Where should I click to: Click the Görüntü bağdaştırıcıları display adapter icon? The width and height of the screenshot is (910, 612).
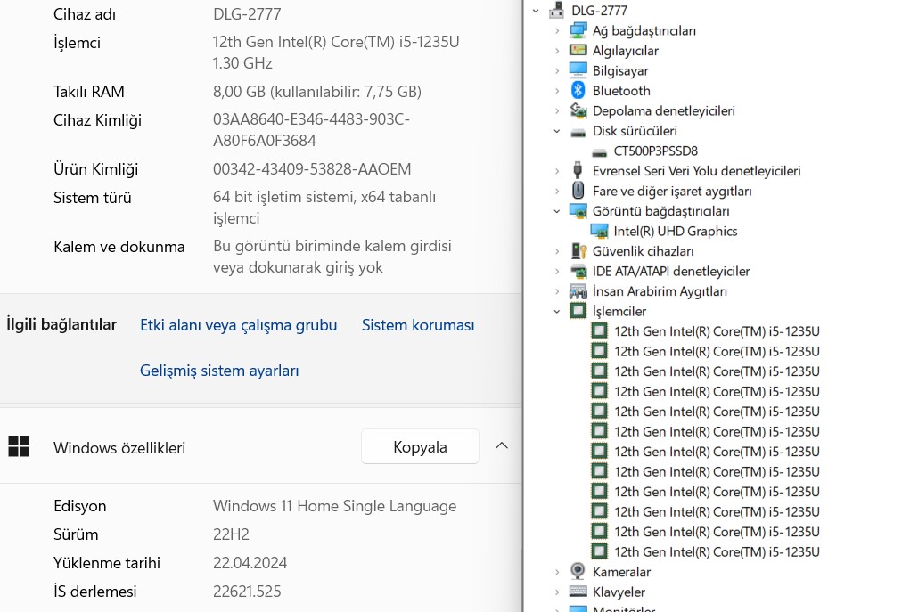[x=578, y=211]
